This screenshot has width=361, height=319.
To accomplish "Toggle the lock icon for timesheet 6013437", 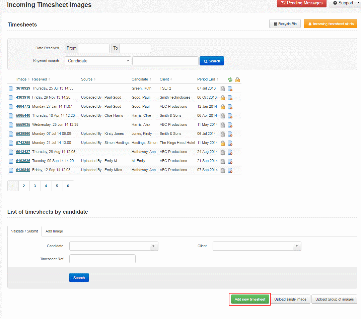I will [x=223, y=152].
